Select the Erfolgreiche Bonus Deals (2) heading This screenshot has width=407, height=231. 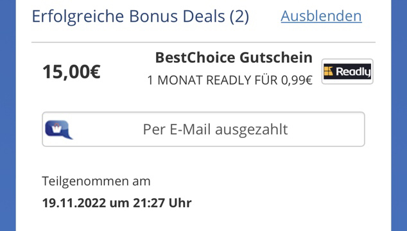tap(140, 16)
